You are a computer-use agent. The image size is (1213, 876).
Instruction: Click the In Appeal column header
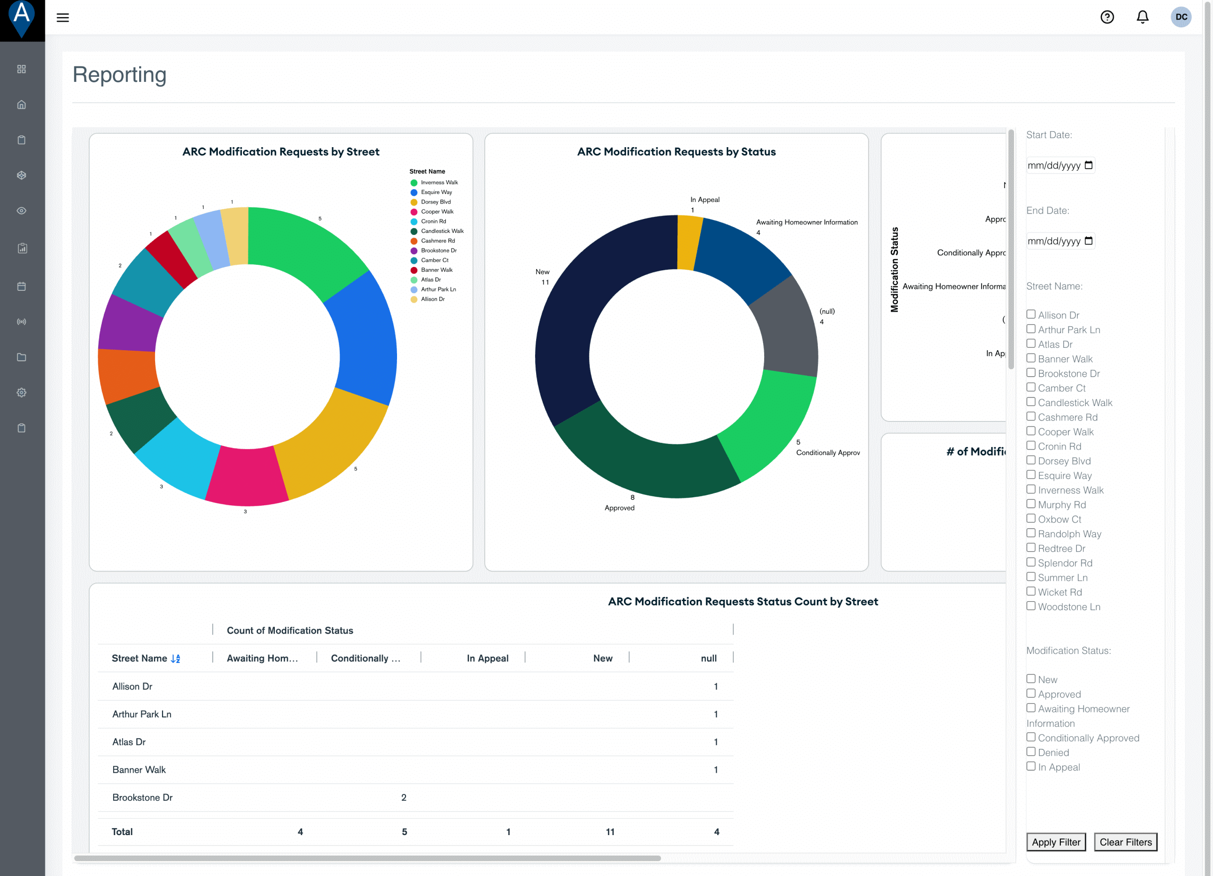click(x=487, y=658)
